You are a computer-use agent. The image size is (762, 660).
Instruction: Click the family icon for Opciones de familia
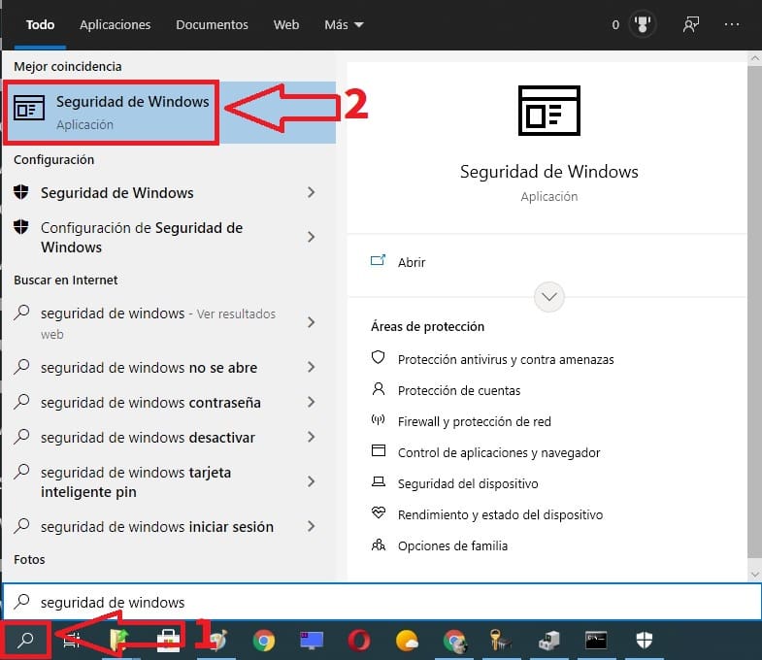click(378, 544)
